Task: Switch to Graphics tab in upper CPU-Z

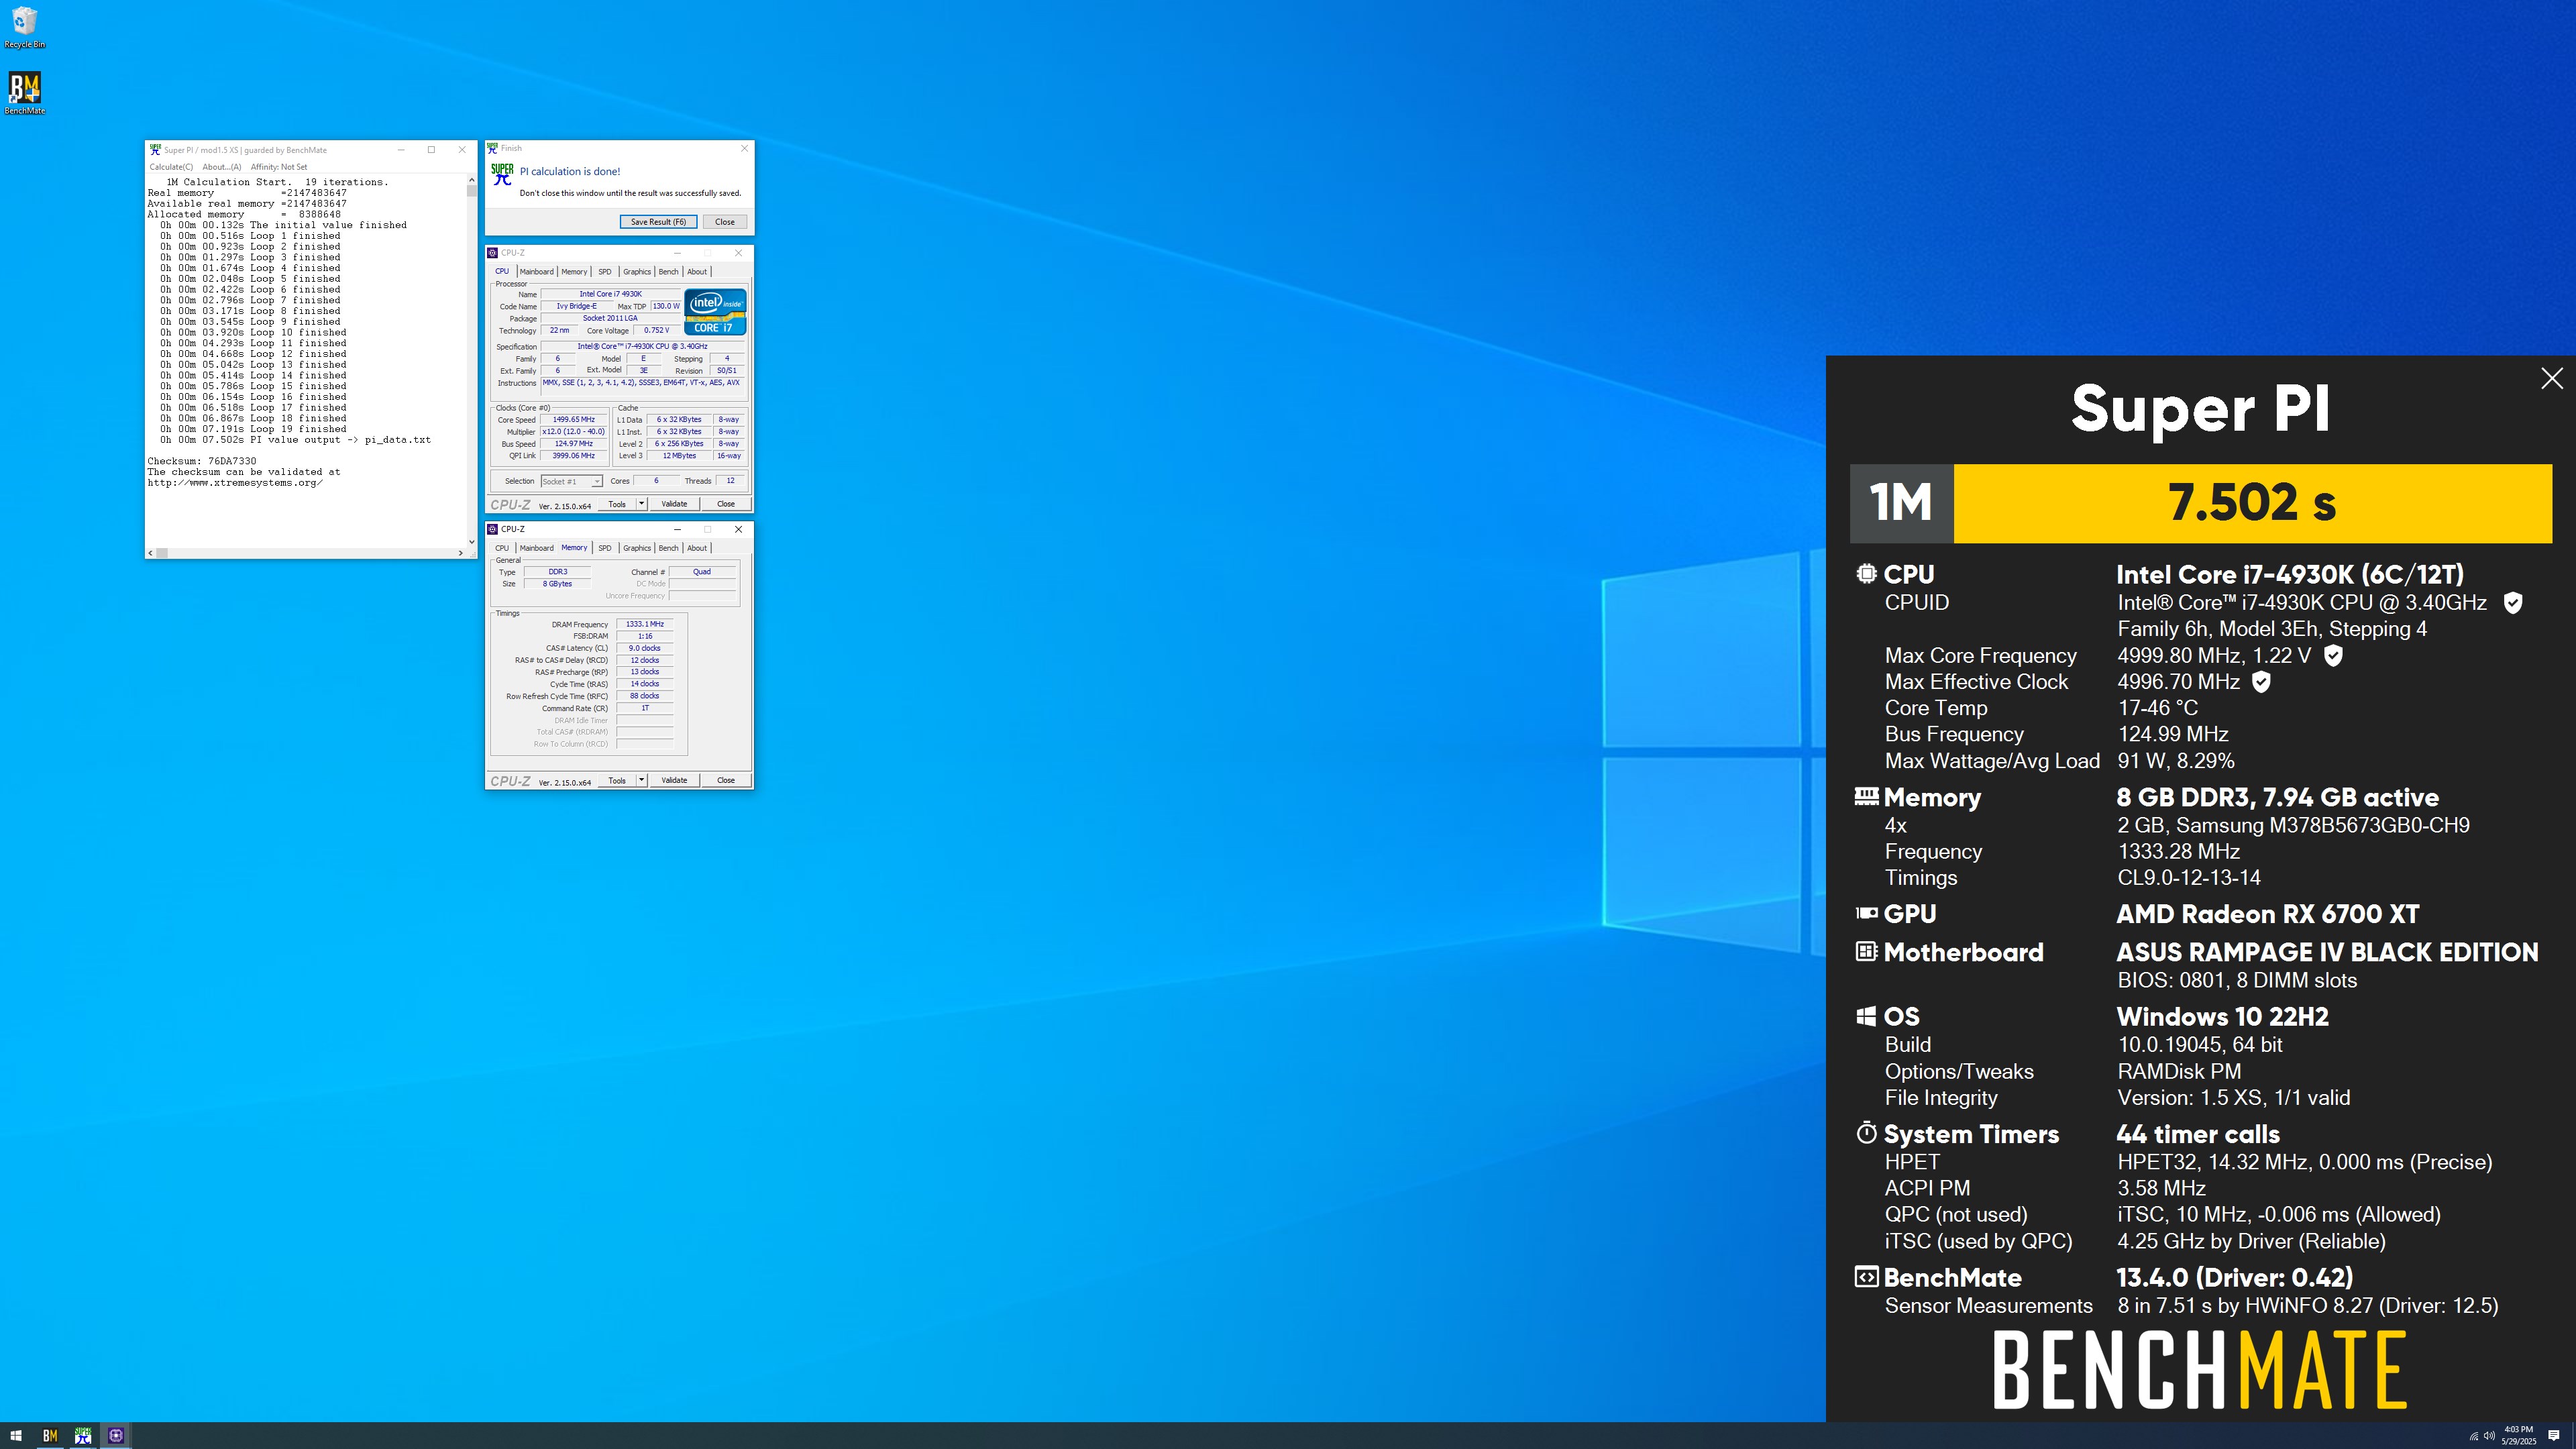Action: point(636,271)
